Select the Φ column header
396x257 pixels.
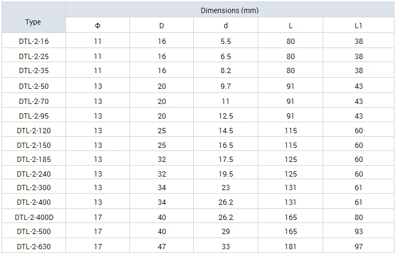(97, 26)
